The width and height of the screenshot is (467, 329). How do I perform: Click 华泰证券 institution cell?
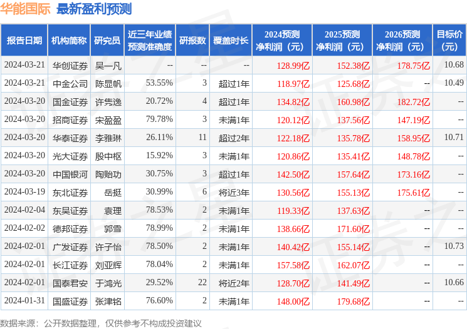[70, 138]
